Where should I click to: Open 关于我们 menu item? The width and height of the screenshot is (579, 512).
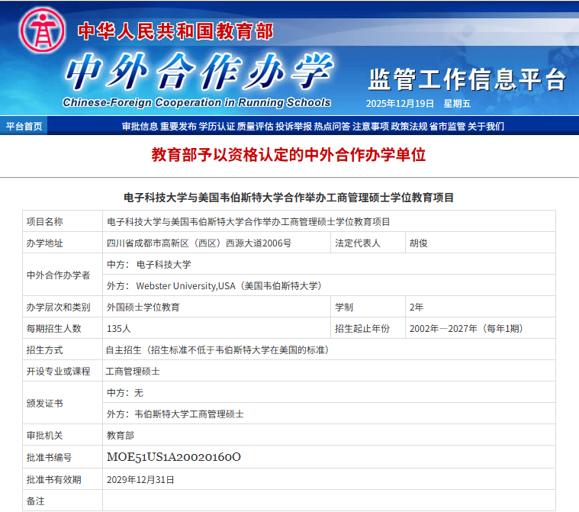(x=486, y=127)
